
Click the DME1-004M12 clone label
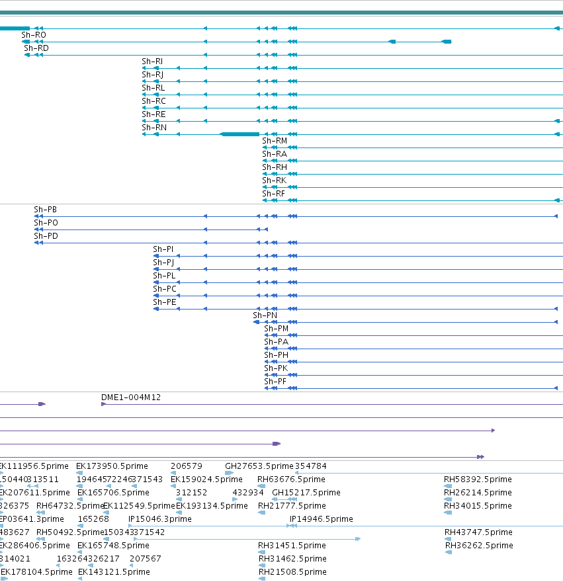tap(131, 397)
